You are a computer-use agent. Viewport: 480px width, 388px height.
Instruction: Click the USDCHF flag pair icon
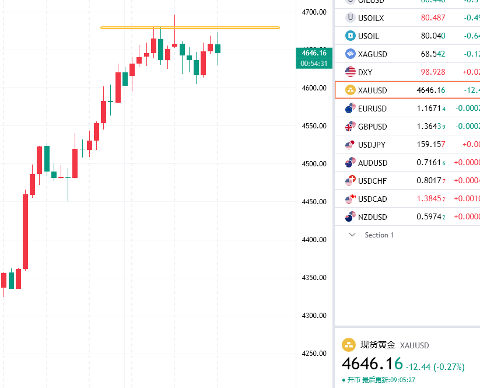[x=350, y=180]
